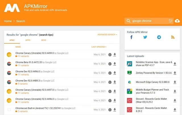Image resolution: width=182 pixels, height=115 pixels.
Task: View 5 variants of Chrome Dev 92.0.4489.3
Action: point(23,84)
